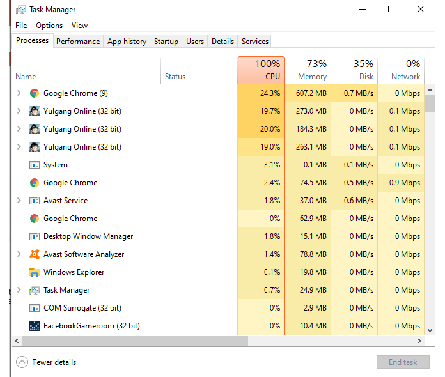This screenshot has height=377, width=445.
Task: Click the End task button
Action: click(x=403, y=362)
